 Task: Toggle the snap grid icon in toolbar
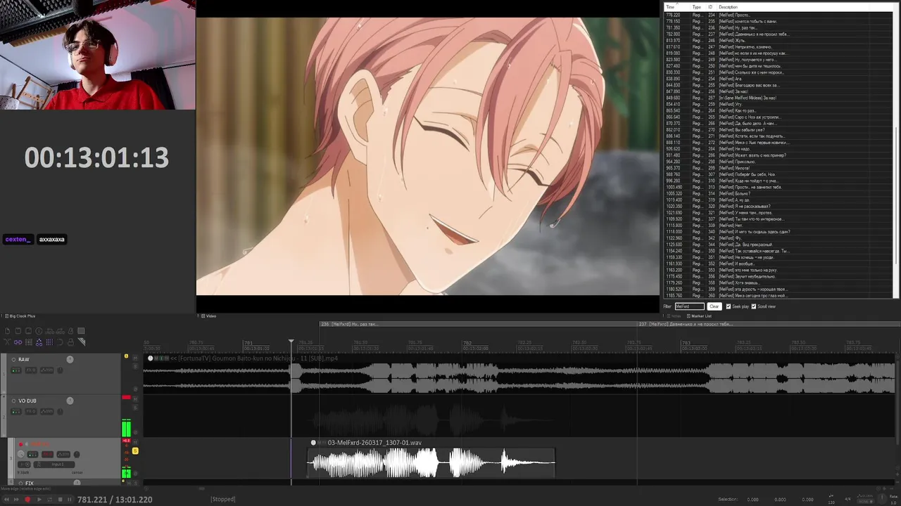coord(49,342)
